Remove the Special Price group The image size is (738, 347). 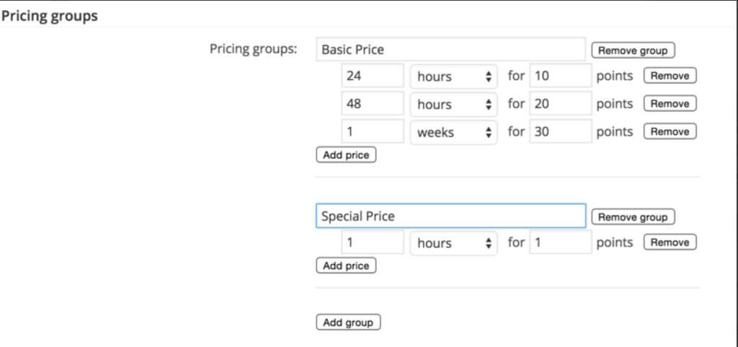[633, 217]
